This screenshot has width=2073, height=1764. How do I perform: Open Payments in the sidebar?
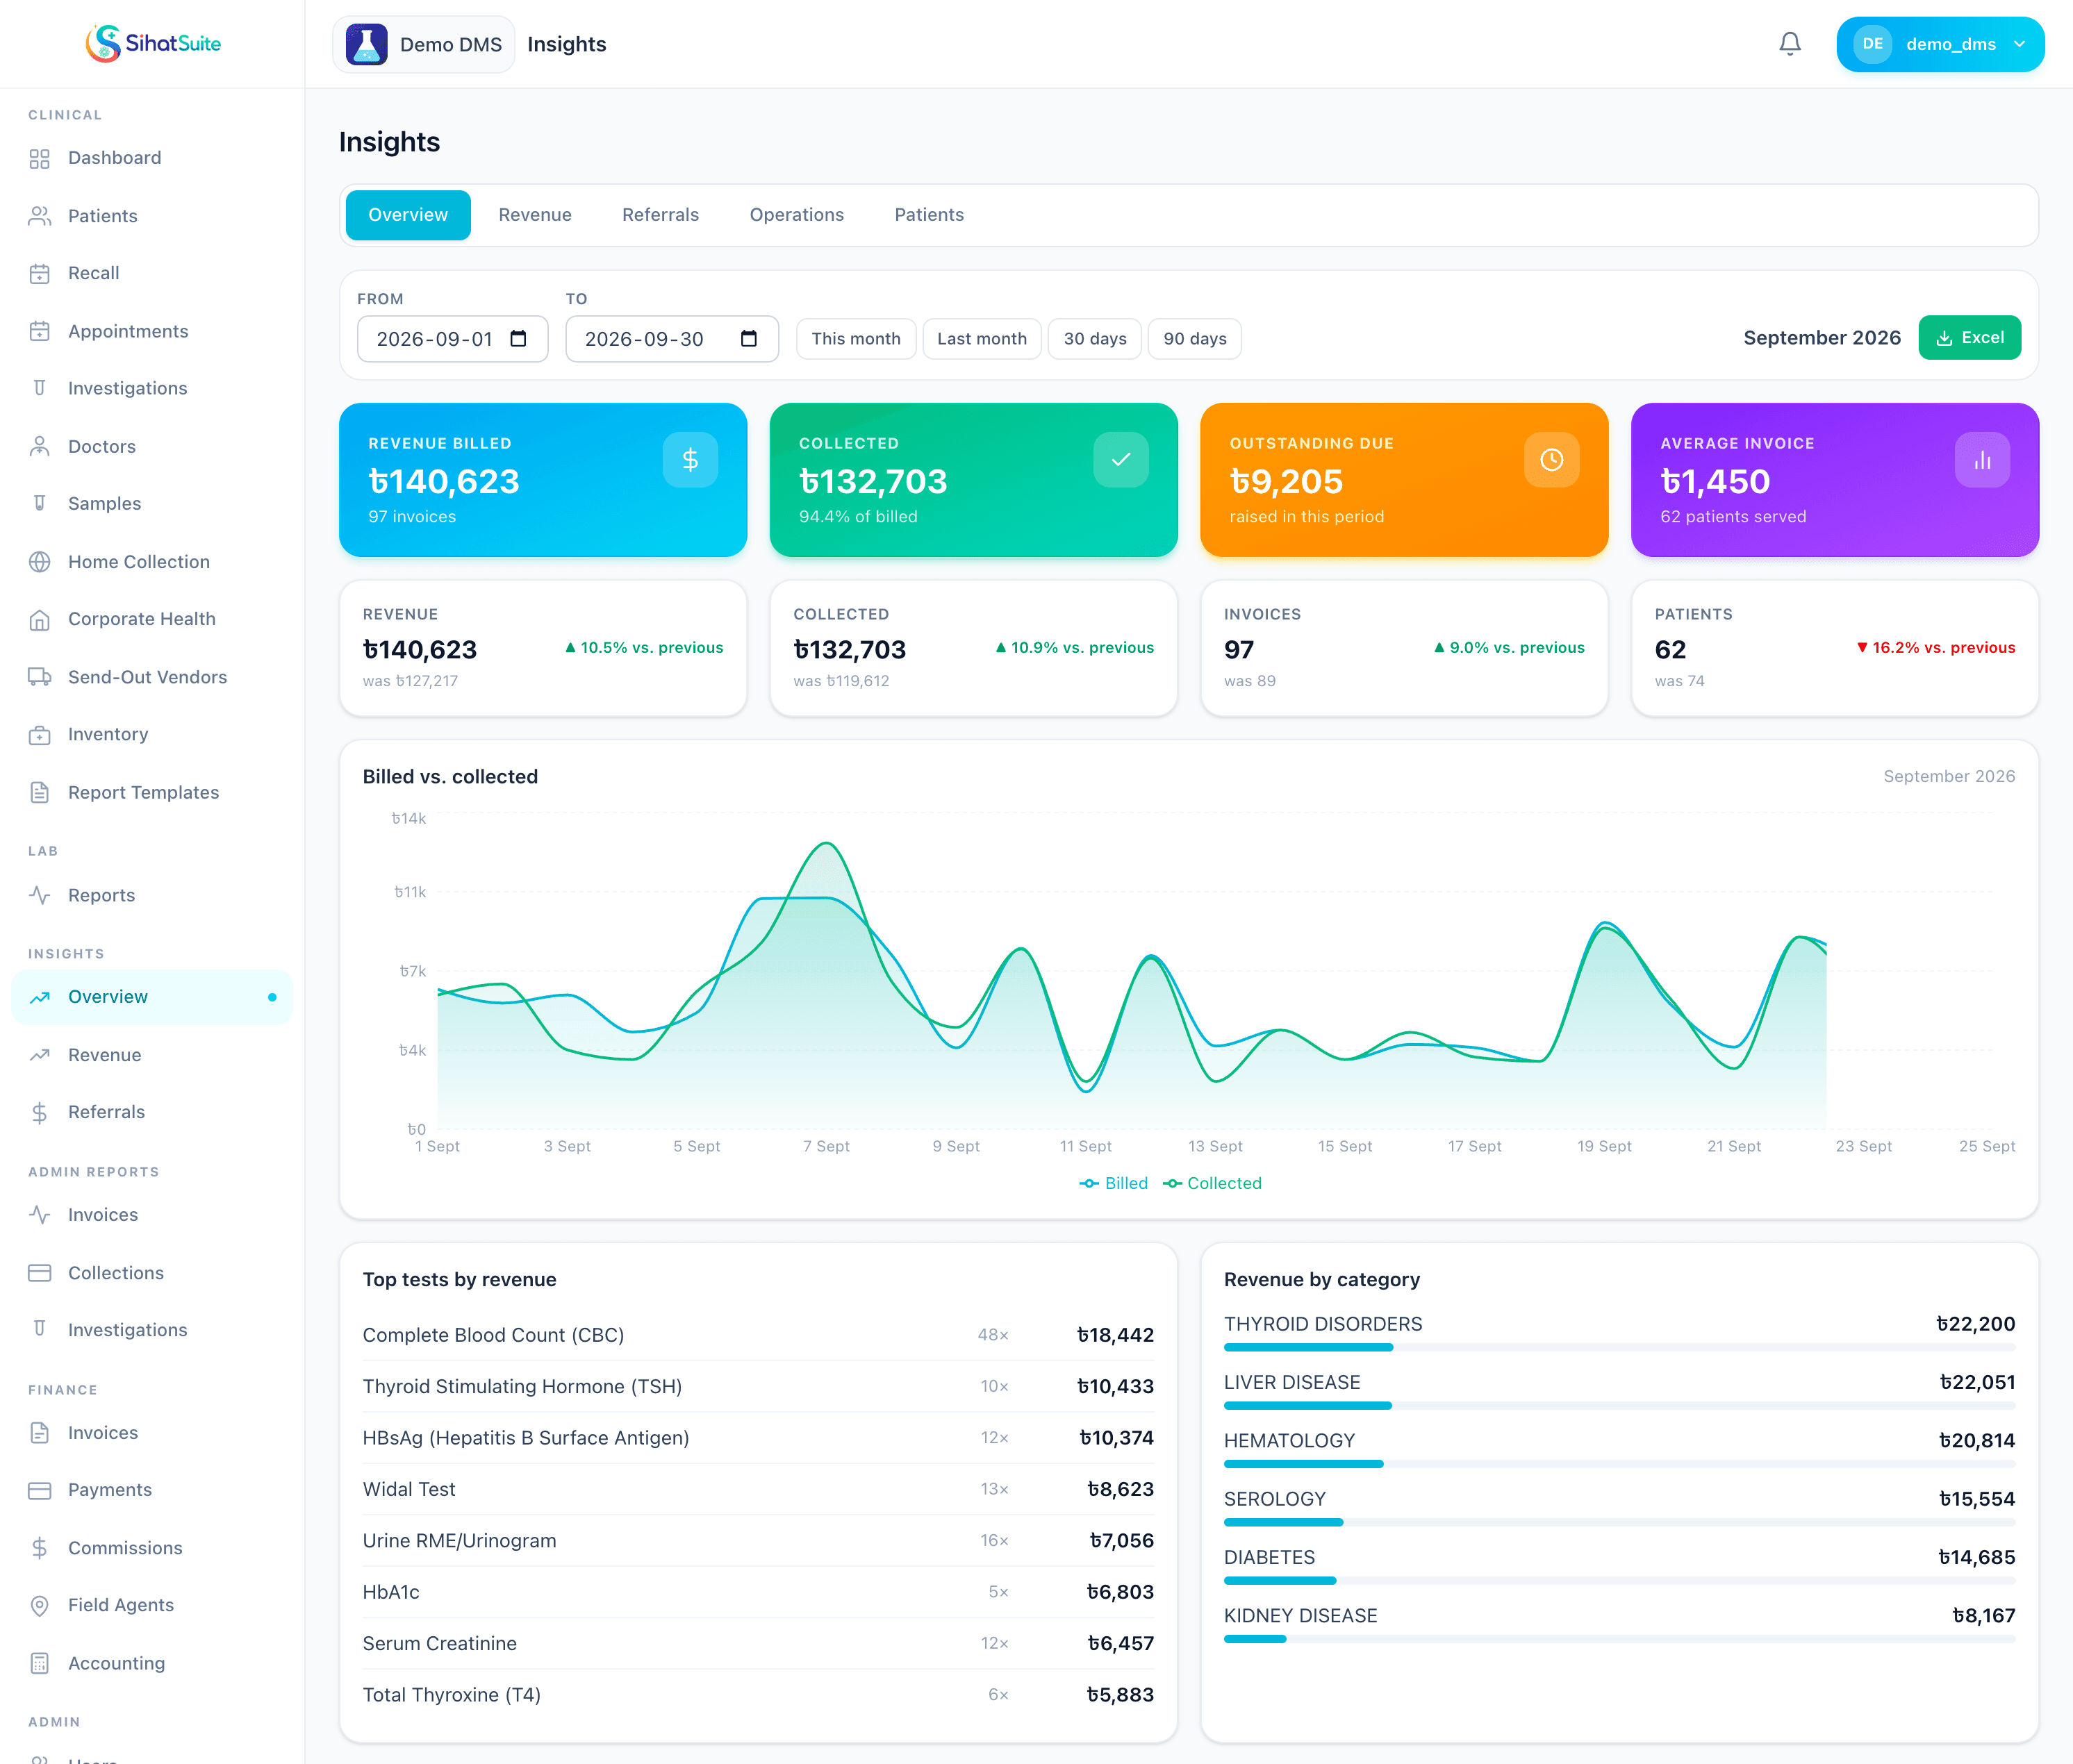(152, 1490)
